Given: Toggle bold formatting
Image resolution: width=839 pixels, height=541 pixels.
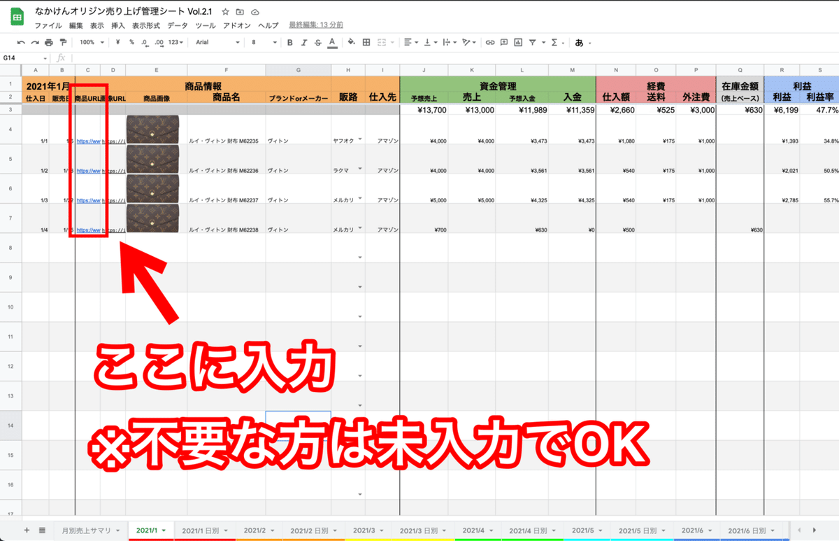Looking at the screenshot, I should click(290, 42).
